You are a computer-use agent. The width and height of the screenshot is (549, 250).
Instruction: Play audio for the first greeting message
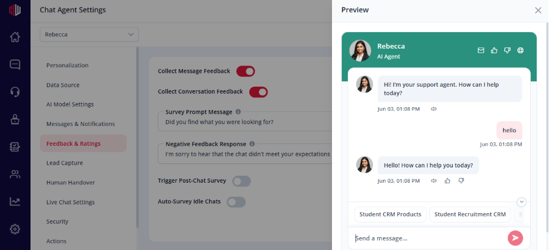click(x=434, y=109)
